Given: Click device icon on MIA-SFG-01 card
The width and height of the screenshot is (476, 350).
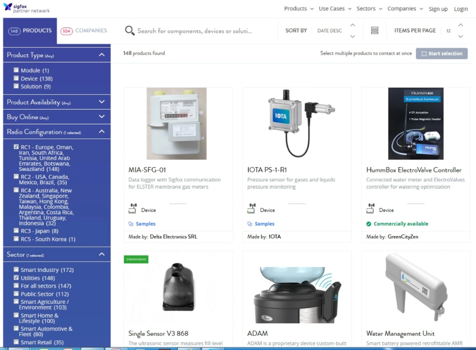Looking at the screenshot, I should [x=133, y=208].
